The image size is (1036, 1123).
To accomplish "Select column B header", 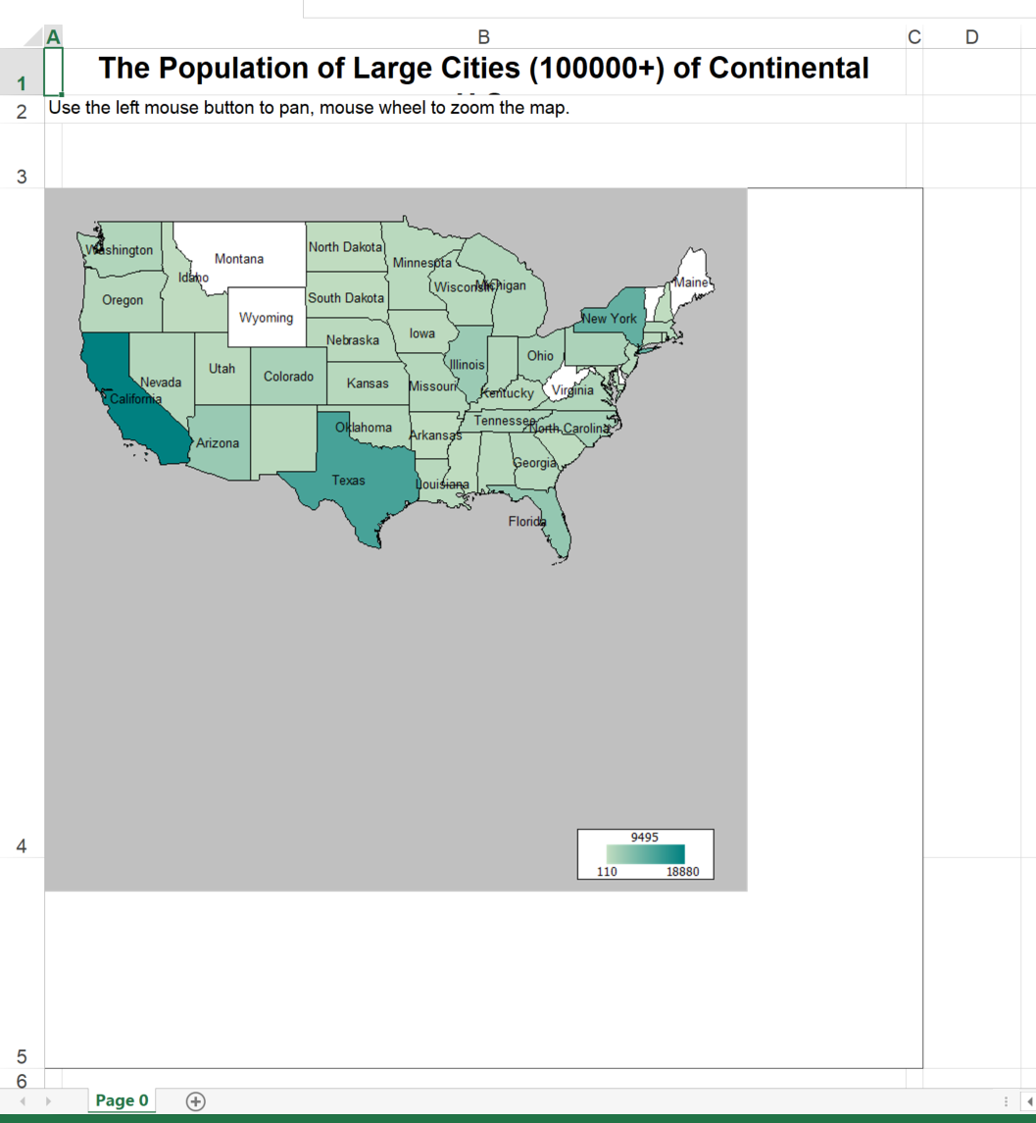I will pyautogui.click(x=482, y=37).
